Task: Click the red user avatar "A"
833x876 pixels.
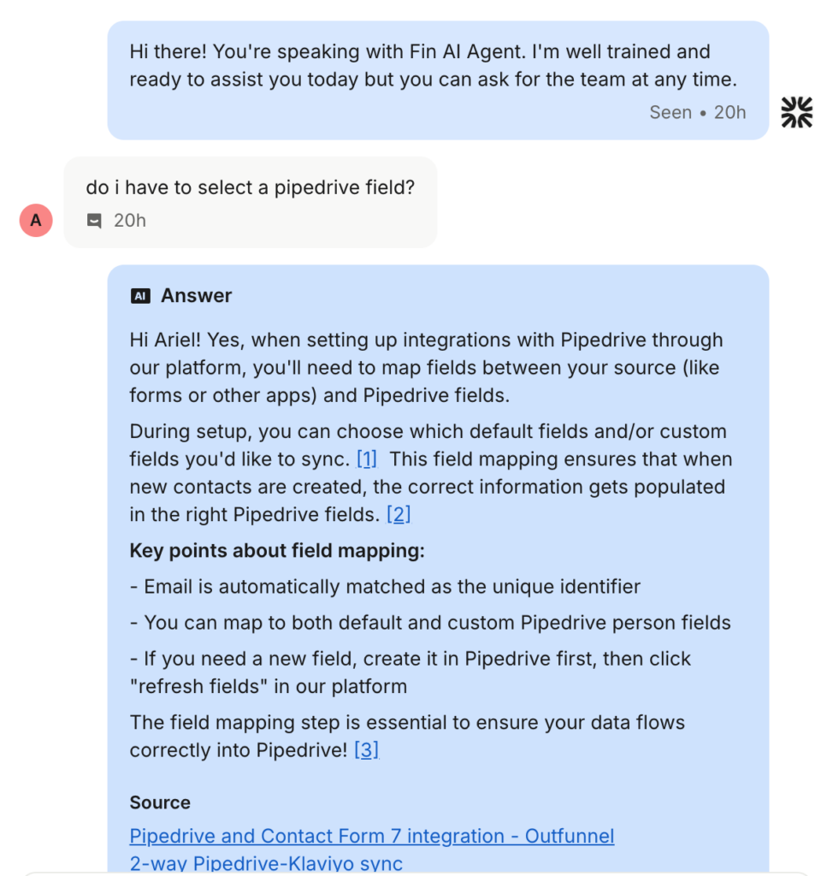Action: [36, 221]
